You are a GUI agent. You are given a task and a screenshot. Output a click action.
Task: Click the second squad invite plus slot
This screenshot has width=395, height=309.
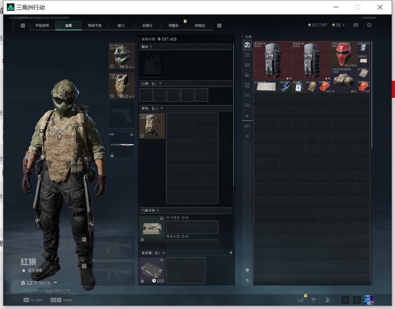(357, 300)
